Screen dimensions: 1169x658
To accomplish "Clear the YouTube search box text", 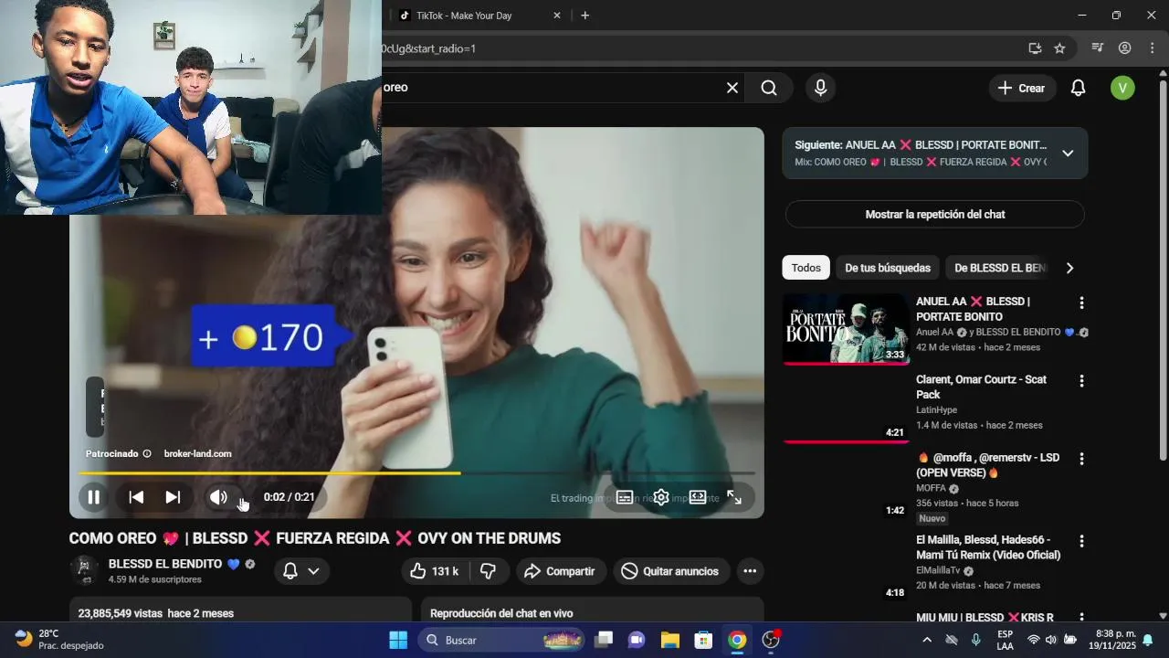I will [732, 88].
